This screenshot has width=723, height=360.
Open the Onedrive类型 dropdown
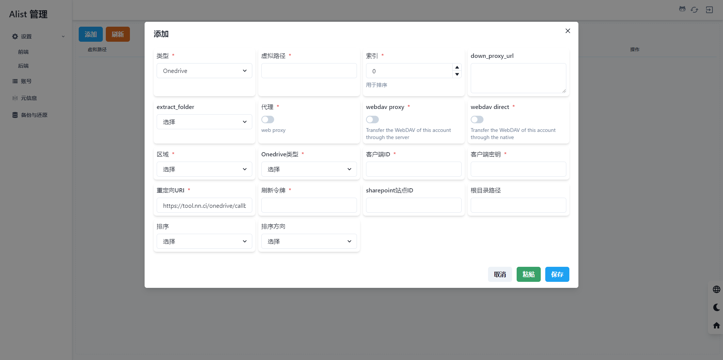click(309, 169)
